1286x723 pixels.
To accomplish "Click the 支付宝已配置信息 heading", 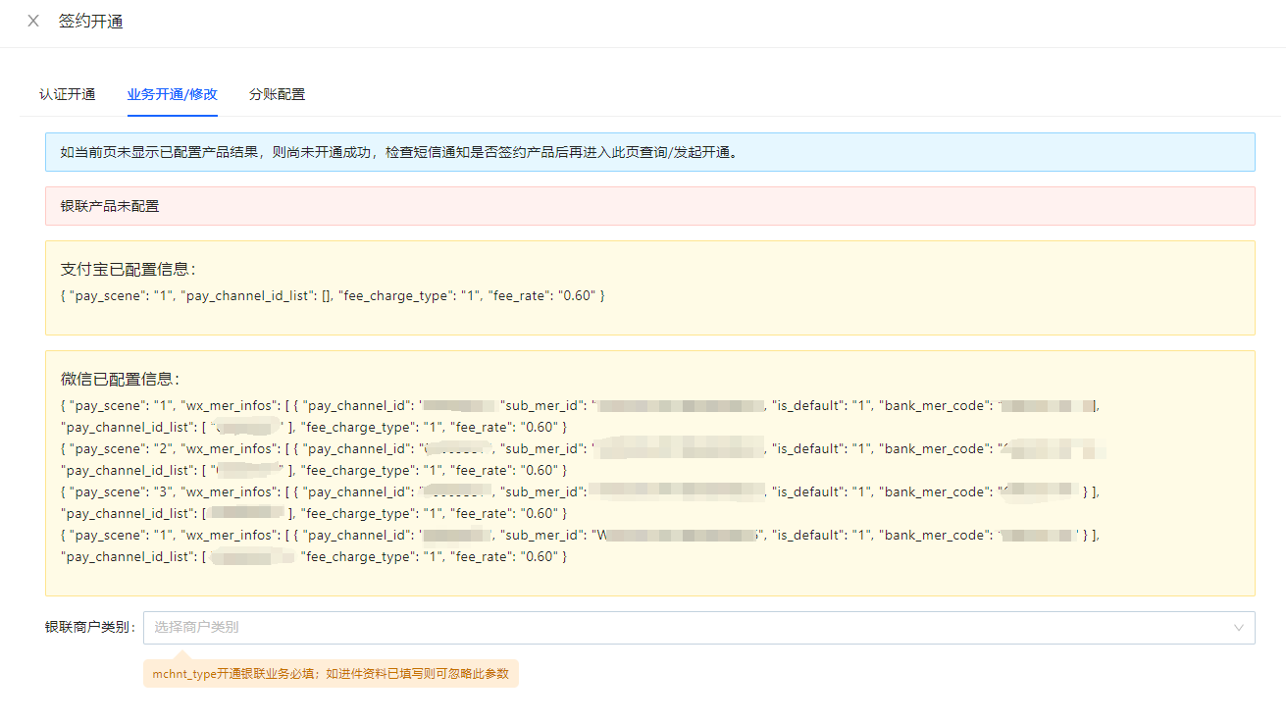I will 128,269.
